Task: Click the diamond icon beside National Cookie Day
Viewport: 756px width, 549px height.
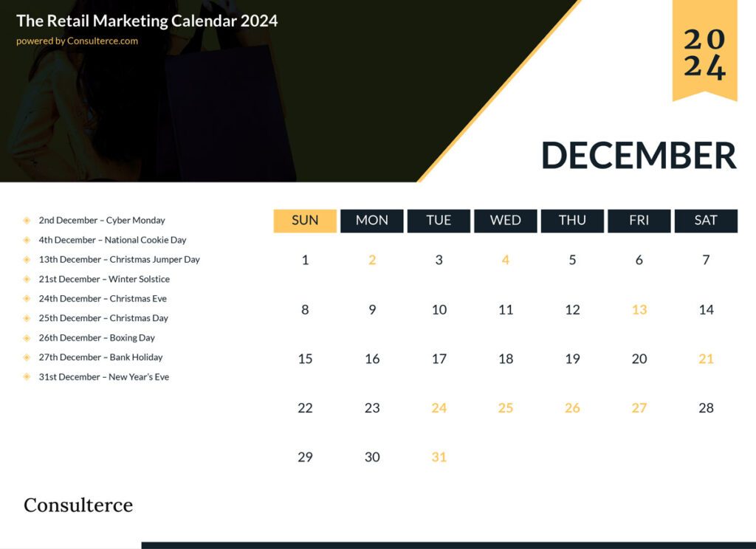Action: 27,240
